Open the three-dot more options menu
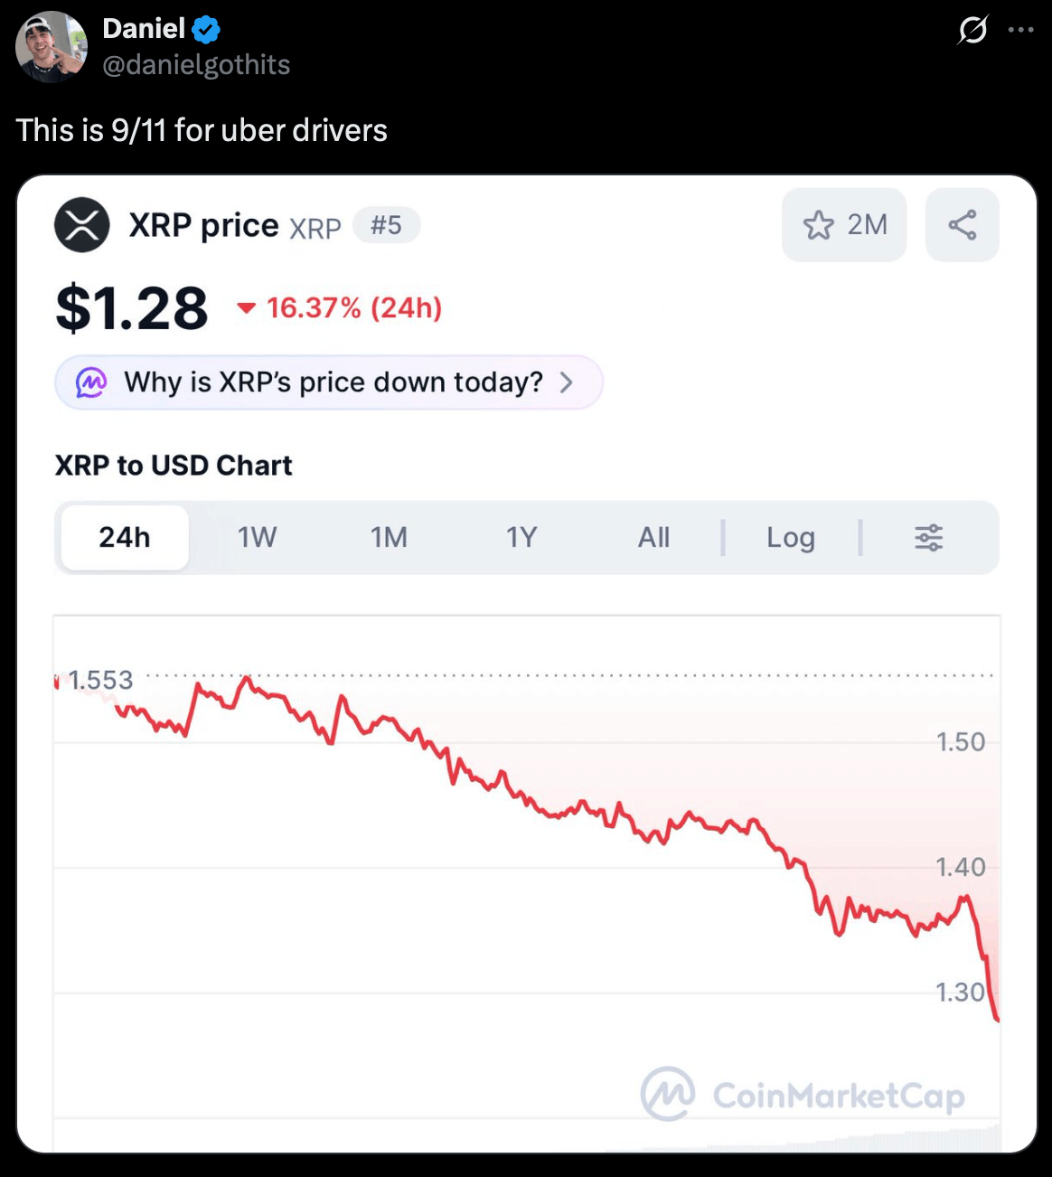The width and height of the screenshot is (1052, 1177). pos(1020,30)
